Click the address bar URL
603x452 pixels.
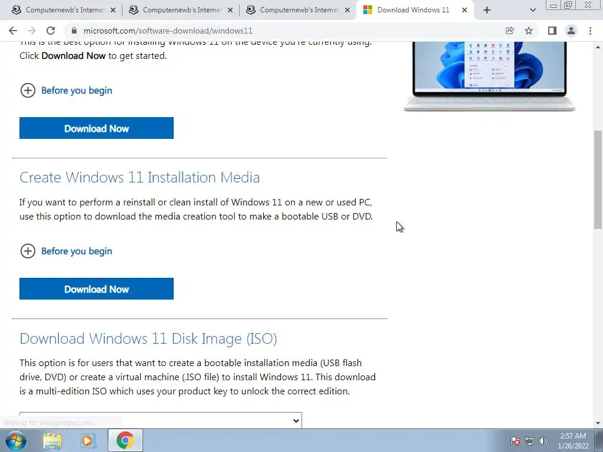pyautogui.click(x=168, y=31)
